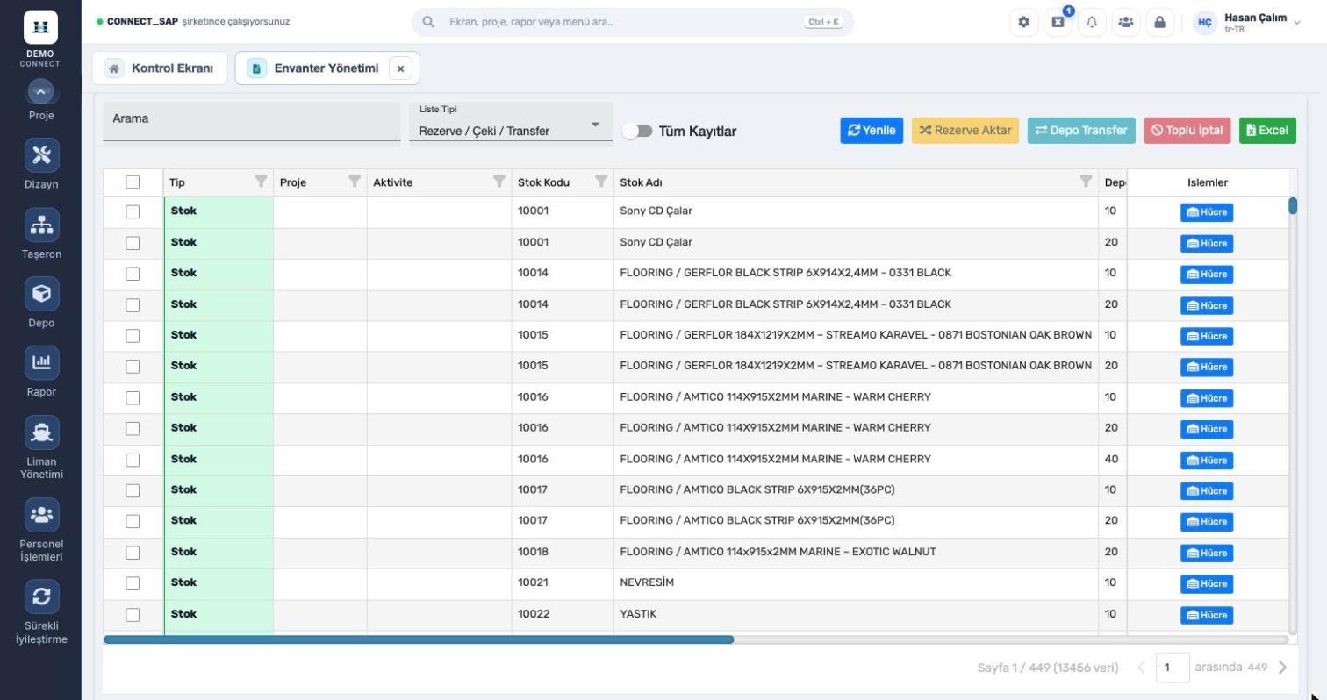The height and width of the screenshot is (700, 1327).
Task: Open filter for Tip column
Action: [x=261, y=182]
